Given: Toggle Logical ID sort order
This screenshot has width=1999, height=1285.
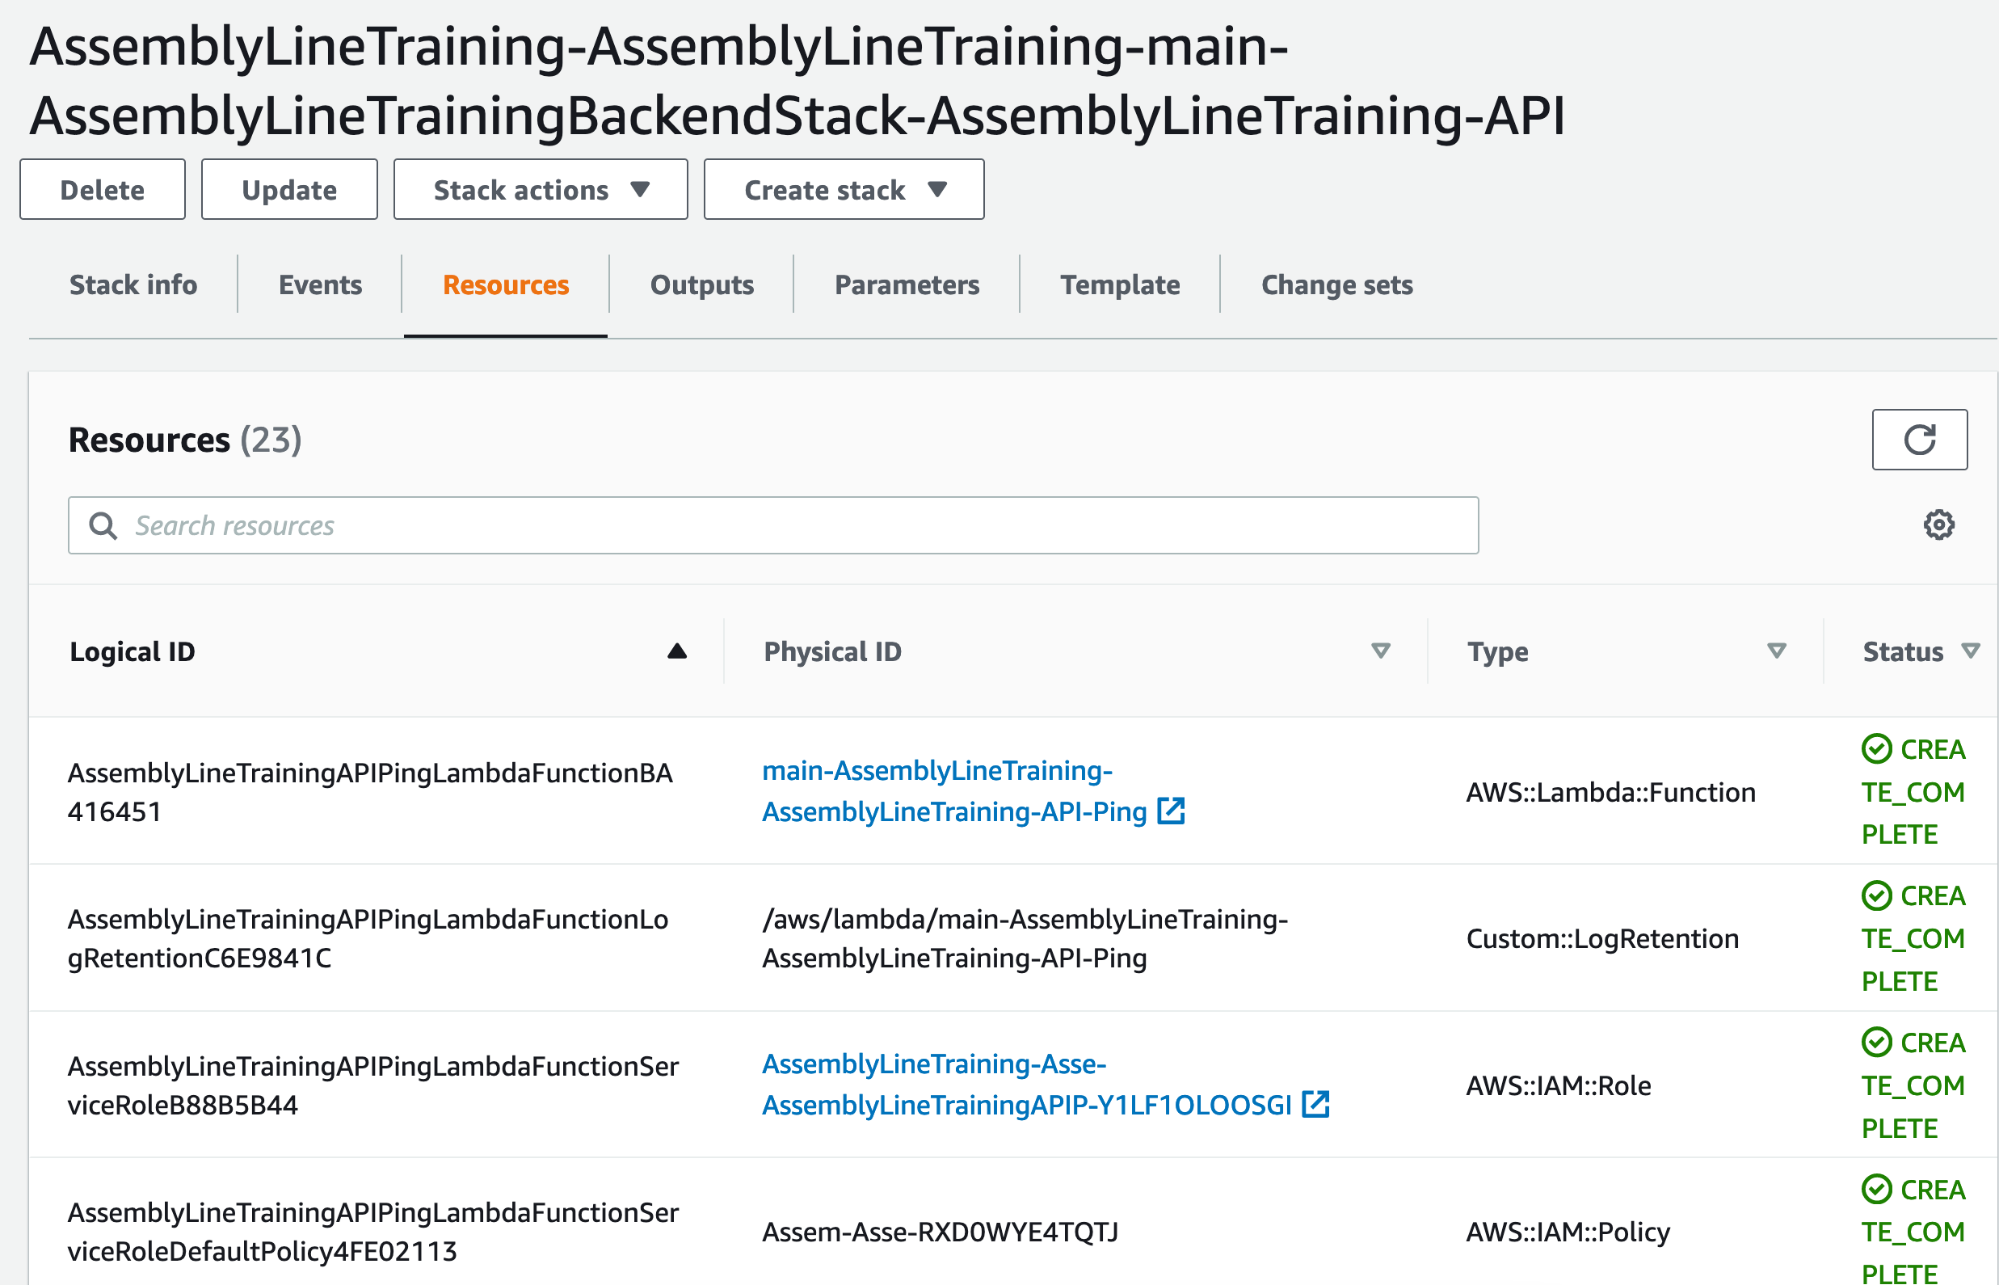Looking at the screenshot, I should [677, 651].
